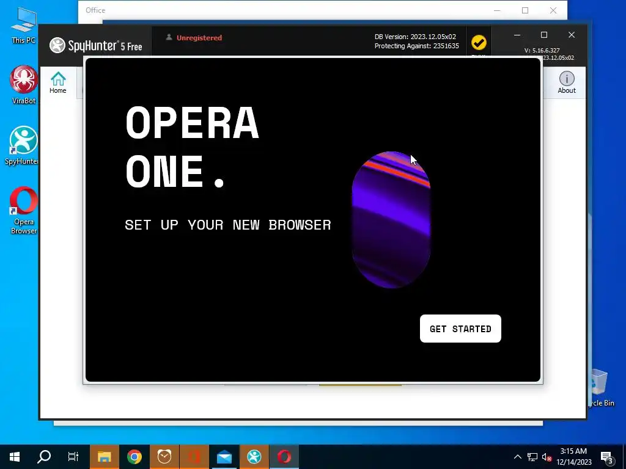Open the notification center icon

pyautogui.click(x=607, y=457)
